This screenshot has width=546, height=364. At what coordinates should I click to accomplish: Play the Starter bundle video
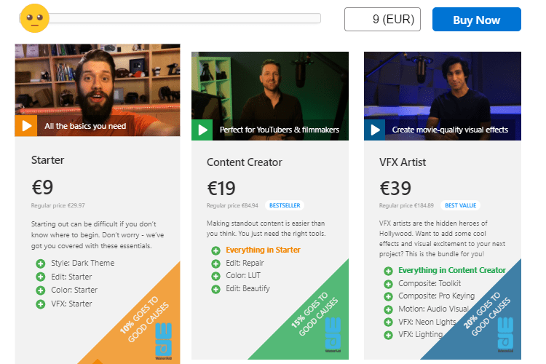(26, 126)
